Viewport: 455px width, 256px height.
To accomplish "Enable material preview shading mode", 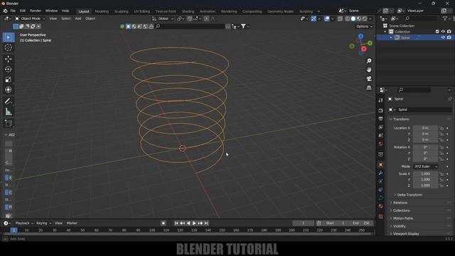I will point(359,18).
